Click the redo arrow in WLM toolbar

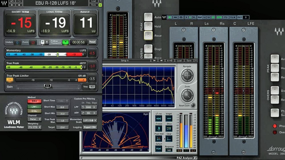[x=19, y=1]
